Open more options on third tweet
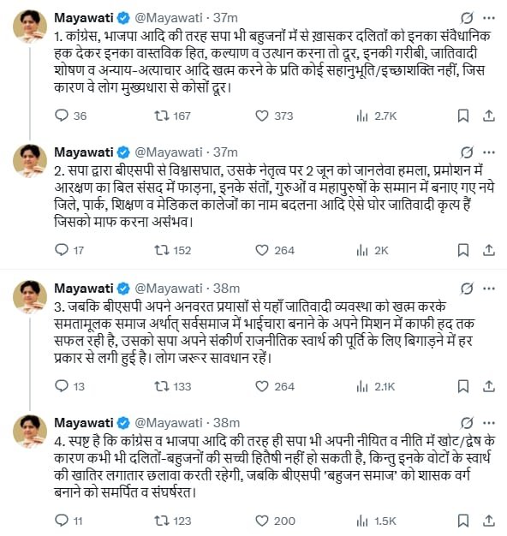The image size is (507, 536). pos(489,289)
